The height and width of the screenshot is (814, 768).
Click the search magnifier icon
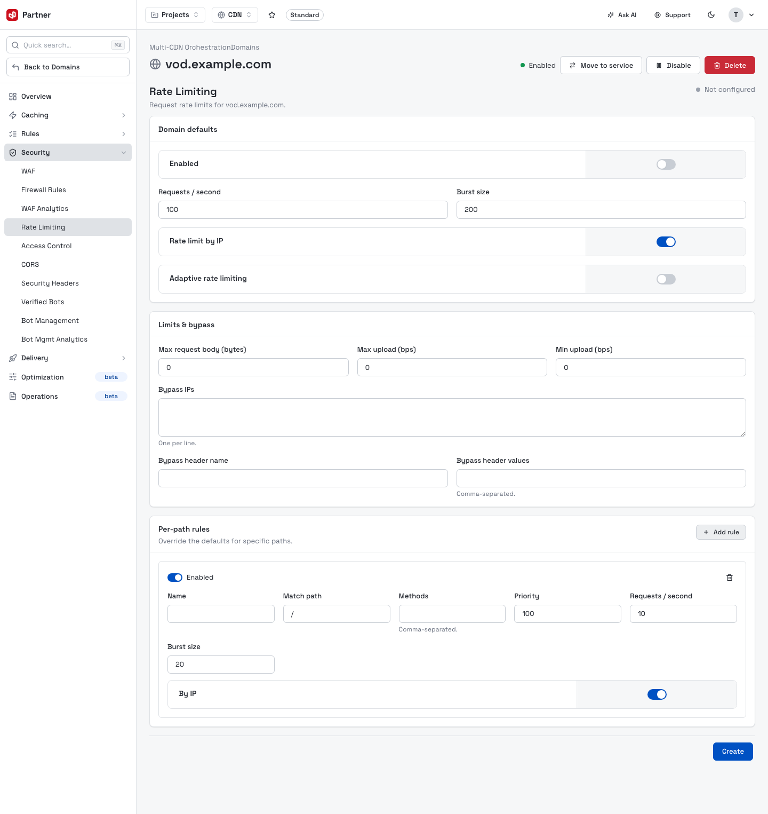15,45
